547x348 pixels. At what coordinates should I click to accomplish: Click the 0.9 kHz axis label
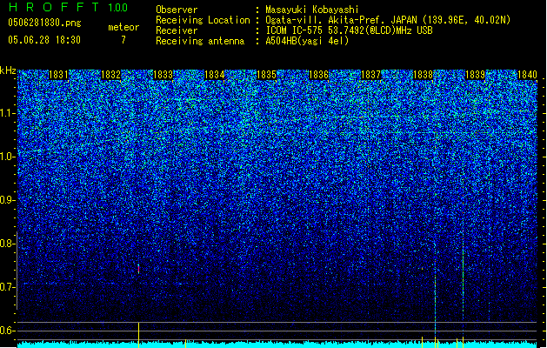point(7,200)
